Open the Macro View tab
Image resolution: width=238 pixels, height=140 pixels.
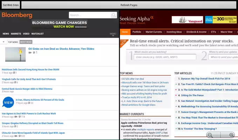pyautogui.click(x=226, y=32)
